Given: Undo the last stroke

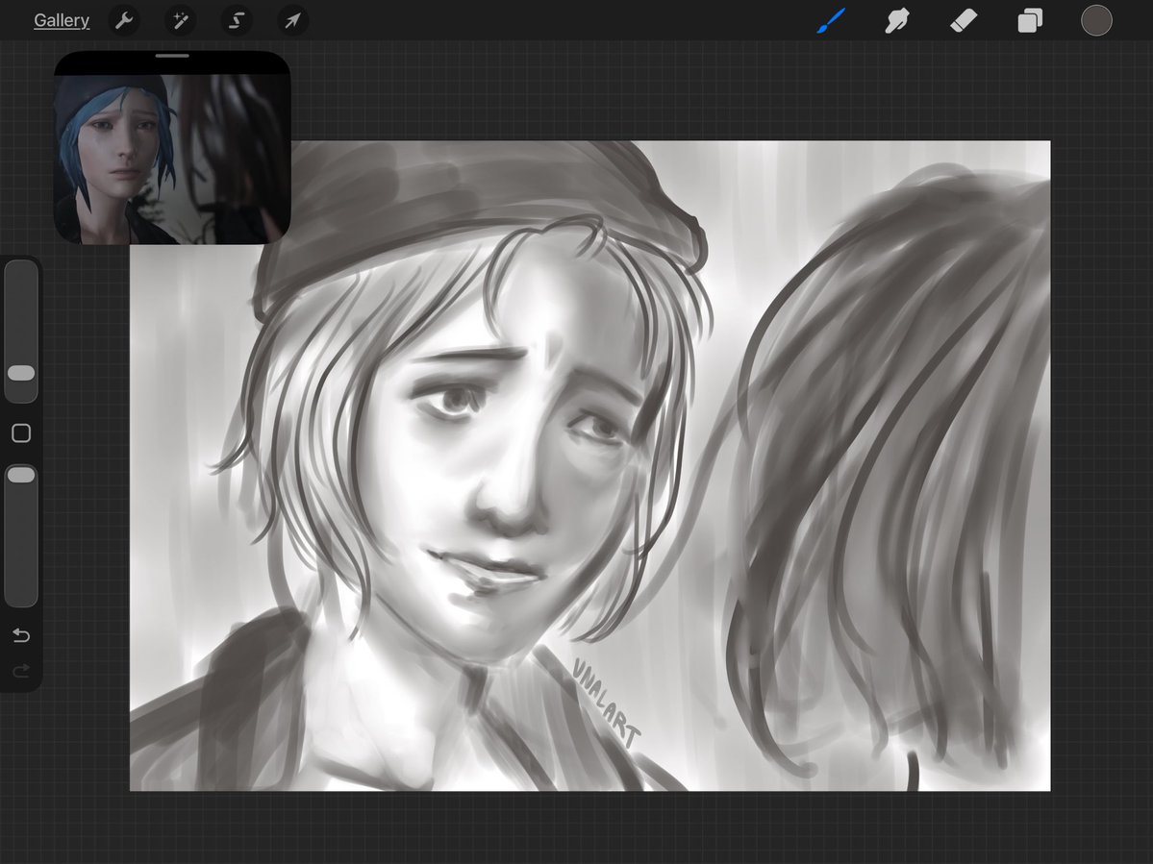Looking at the screenshot, I should 21,634.
